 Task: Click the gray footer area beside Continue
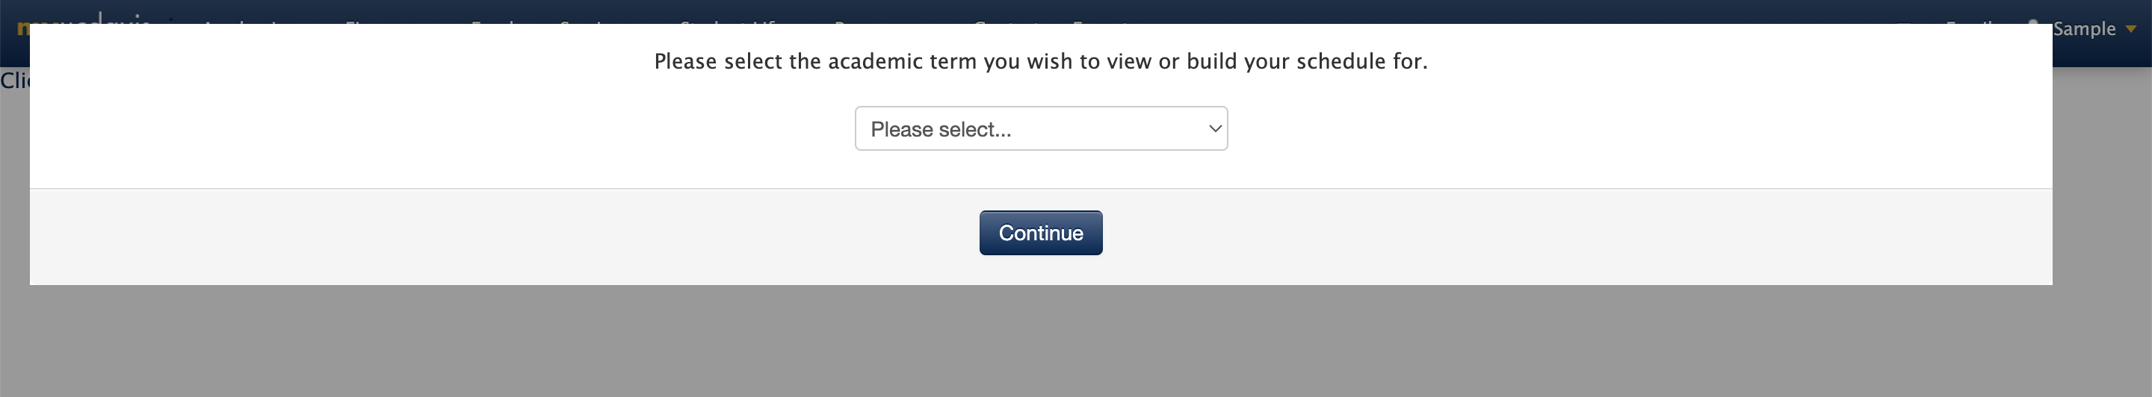(501, 237)
